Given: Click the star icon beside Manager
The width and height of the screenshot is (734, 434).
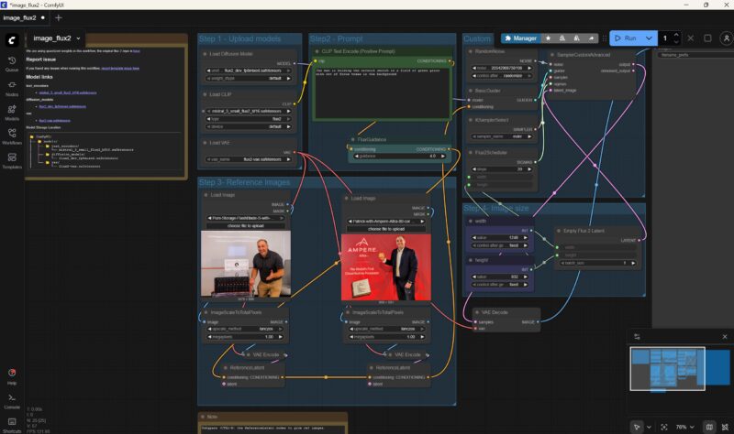Looking at the screenshot, I should (x=548, y=38).
